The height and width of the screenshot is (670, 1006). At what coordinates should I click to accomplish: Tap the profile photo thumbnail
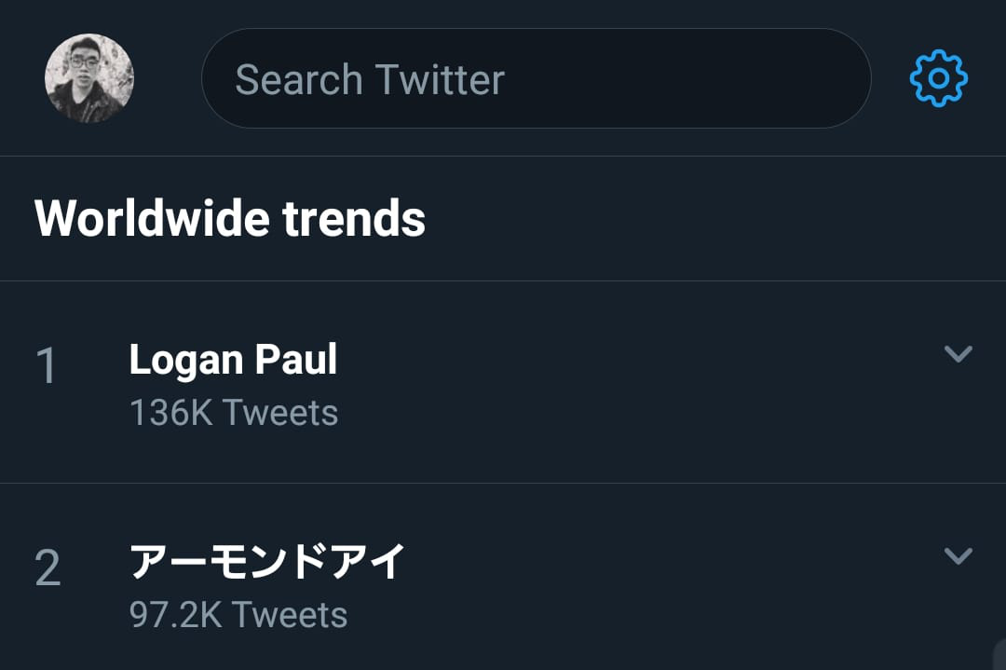(x=89, y=78)
